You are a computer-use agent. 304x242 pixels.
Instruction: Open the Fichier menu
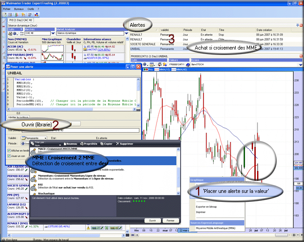(7, 9)
